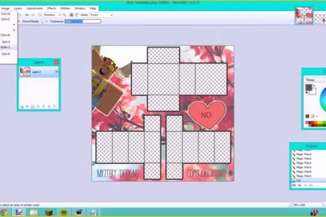Open the Effects menu
Viewport: 326px width, 217px height.
click(x=52, y=9)
